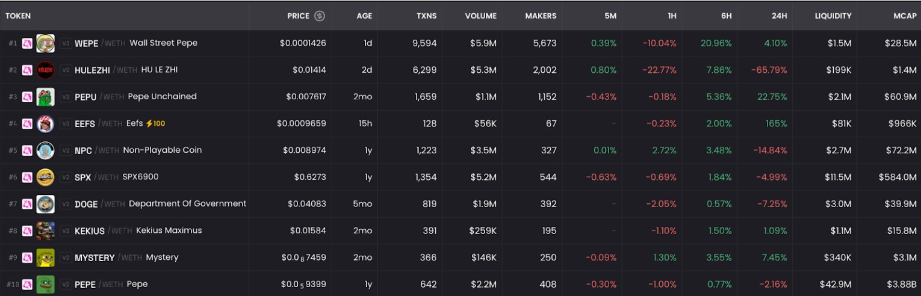Image resolution: width=921 pixels, height=296 pixels.
Task: Sort by MAKERS column header
Action: point(541,16)
